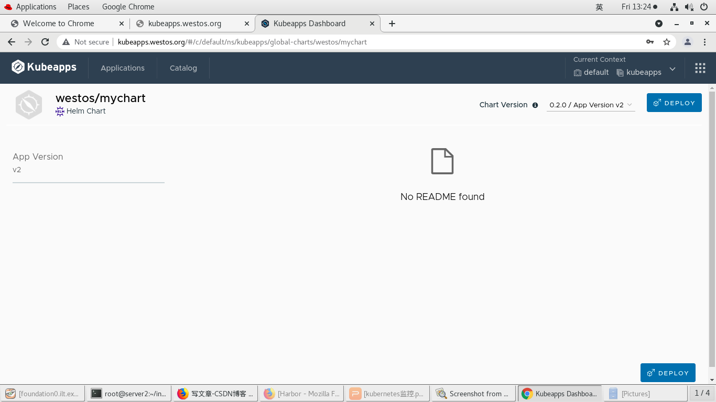This screenshot has height=402, width=716.
Task: Click the westos/mychart chart icon
Action: click(29, 105)
